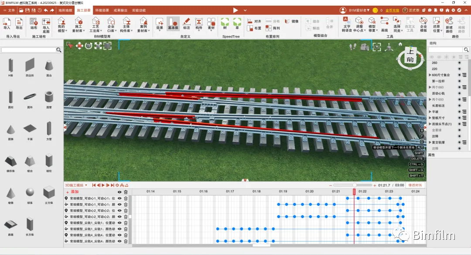Click the 金币充值 recharge link
This screenshot has width=471, height=255.
point(392,10)
